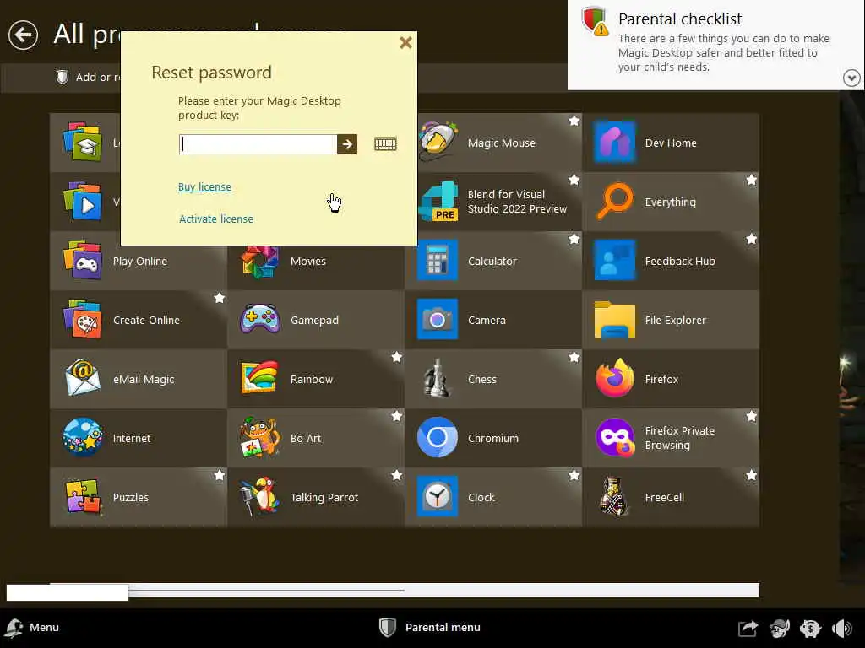865x648 pixels.
Task: Open the Movies icon
Action: tap(260, 262)
